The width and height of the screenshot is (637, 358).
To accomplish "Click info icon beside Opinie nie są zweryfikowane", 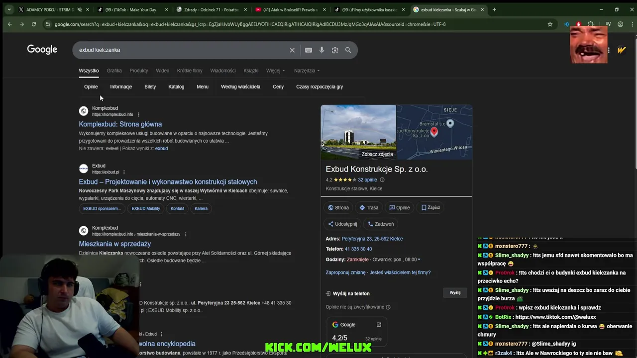I will point(388,307).
